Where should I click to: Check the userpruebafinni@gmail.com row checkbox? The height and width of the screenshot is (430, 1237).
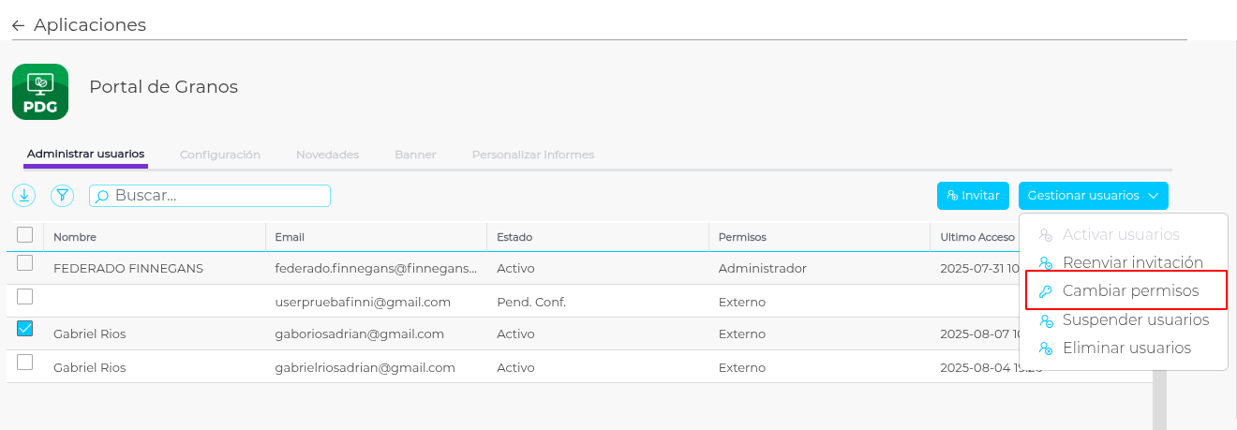[25, 296]
